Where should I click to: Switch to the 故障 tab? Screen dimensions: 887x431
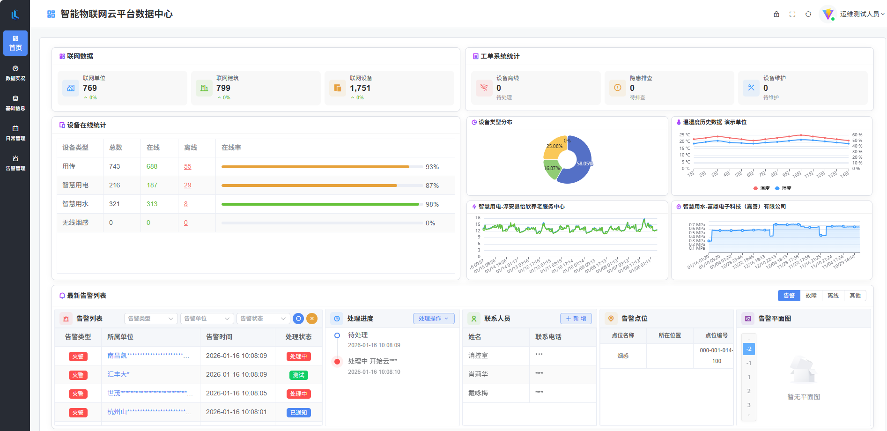(x=811, y=296)
